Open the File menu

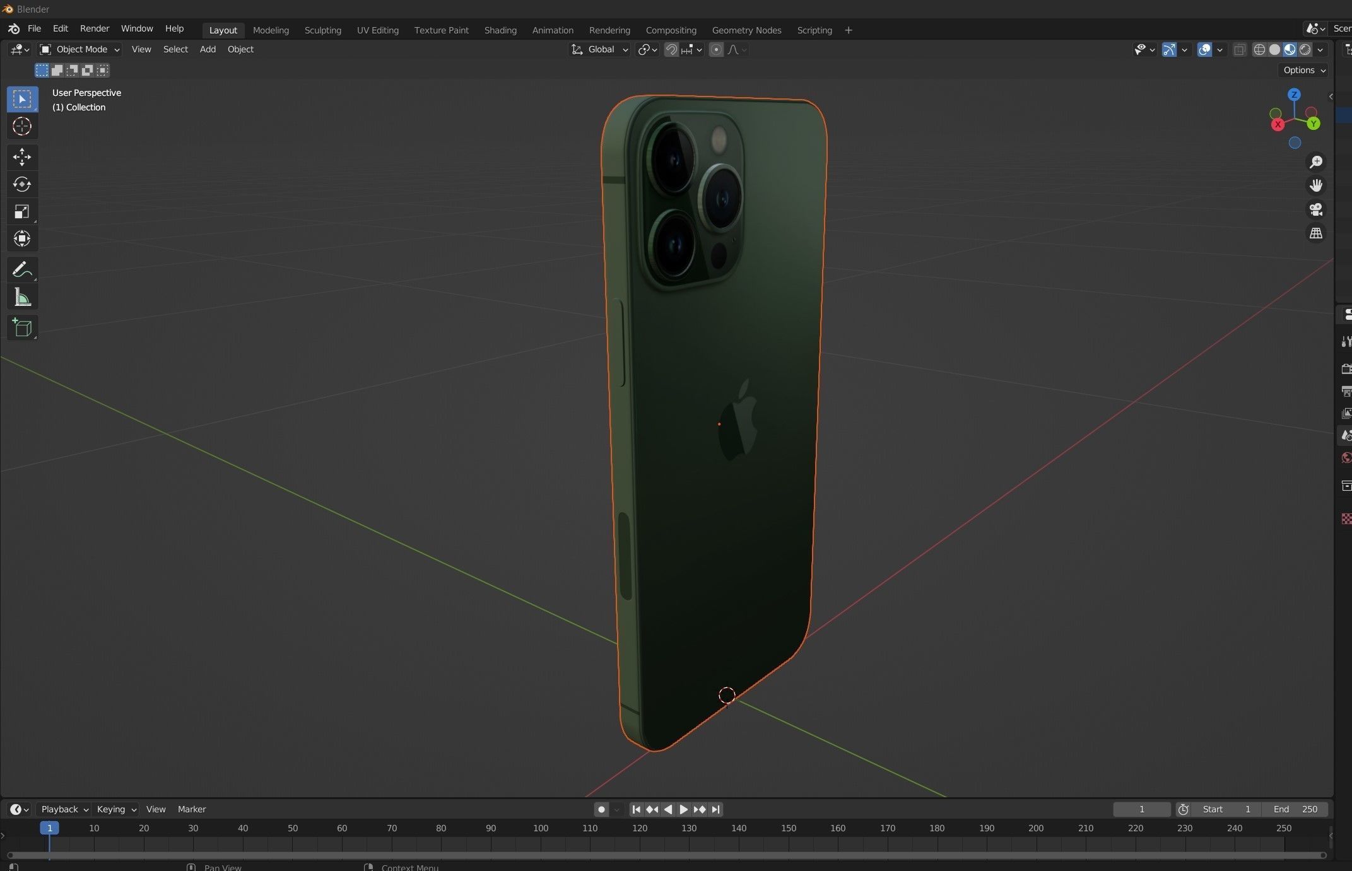(x=35, y=29)
